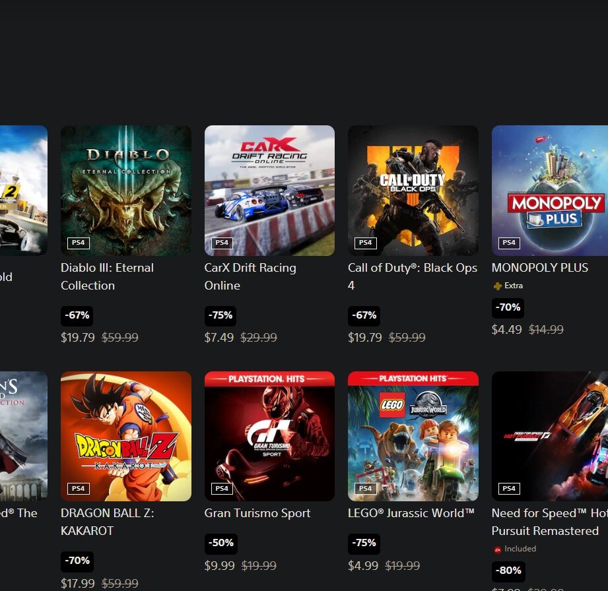Click the PS4 badge on CarX Drift Racing

point(222,243)
